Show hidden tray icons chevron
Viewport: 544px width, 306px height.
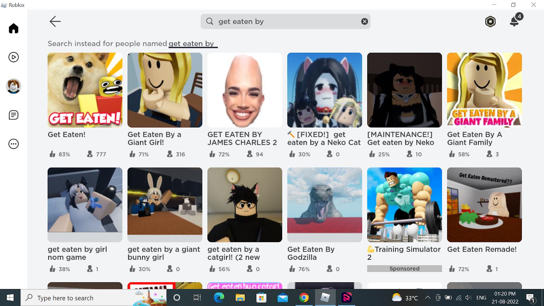click(428, 298)
